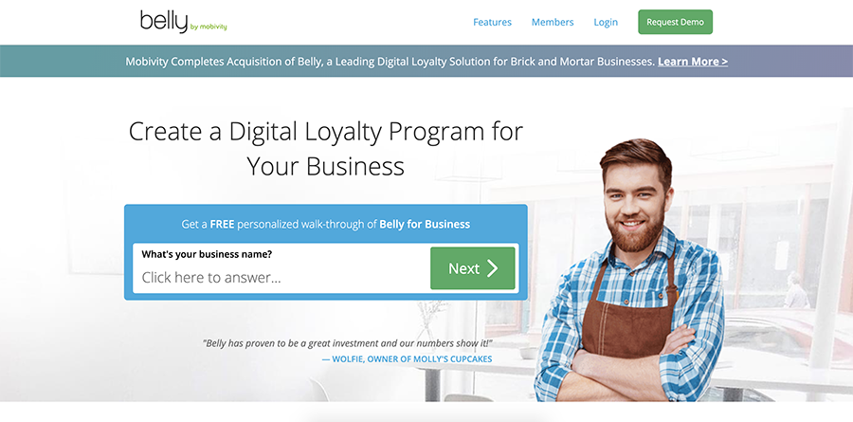Click the green Request Demo button

[675, 22]
